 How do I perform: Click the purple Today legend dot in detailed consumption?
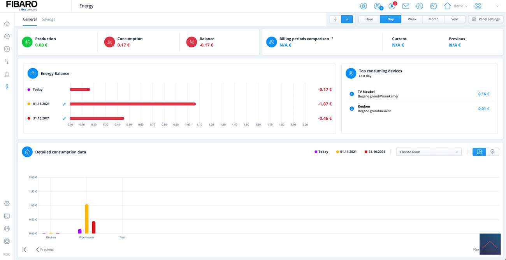(x=316, y=152)
